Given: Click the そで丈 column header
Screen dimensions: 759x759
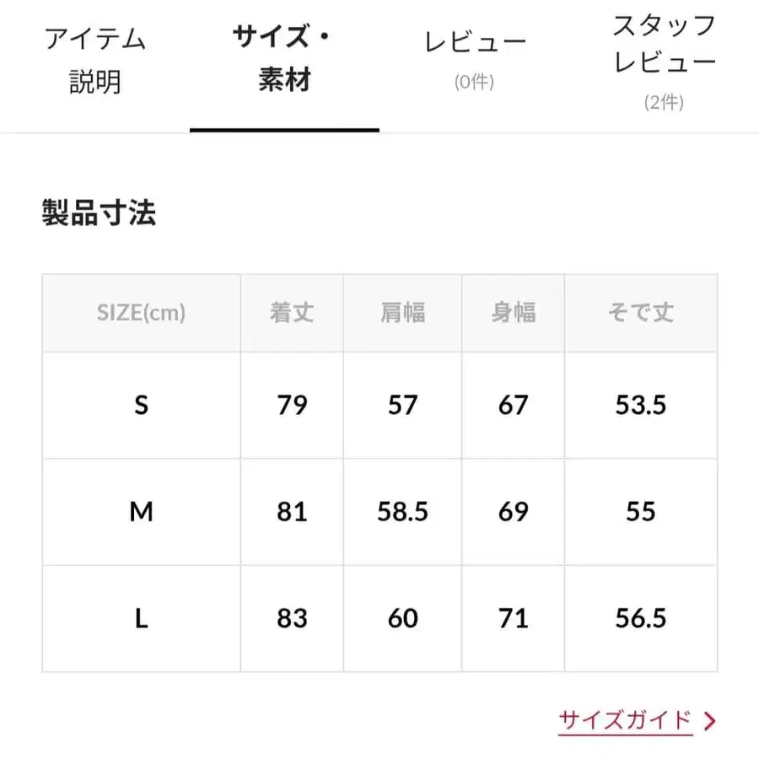Looking at the screenshot, I should pos(640,313).
